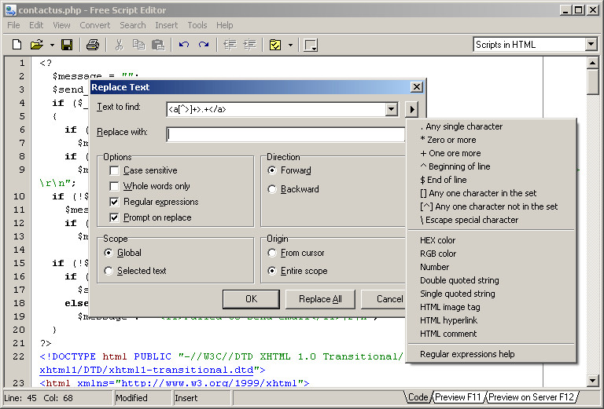Create a new file with toolbar icon
The width and height of the screenshot is (604, 409).
coord(17,45)
